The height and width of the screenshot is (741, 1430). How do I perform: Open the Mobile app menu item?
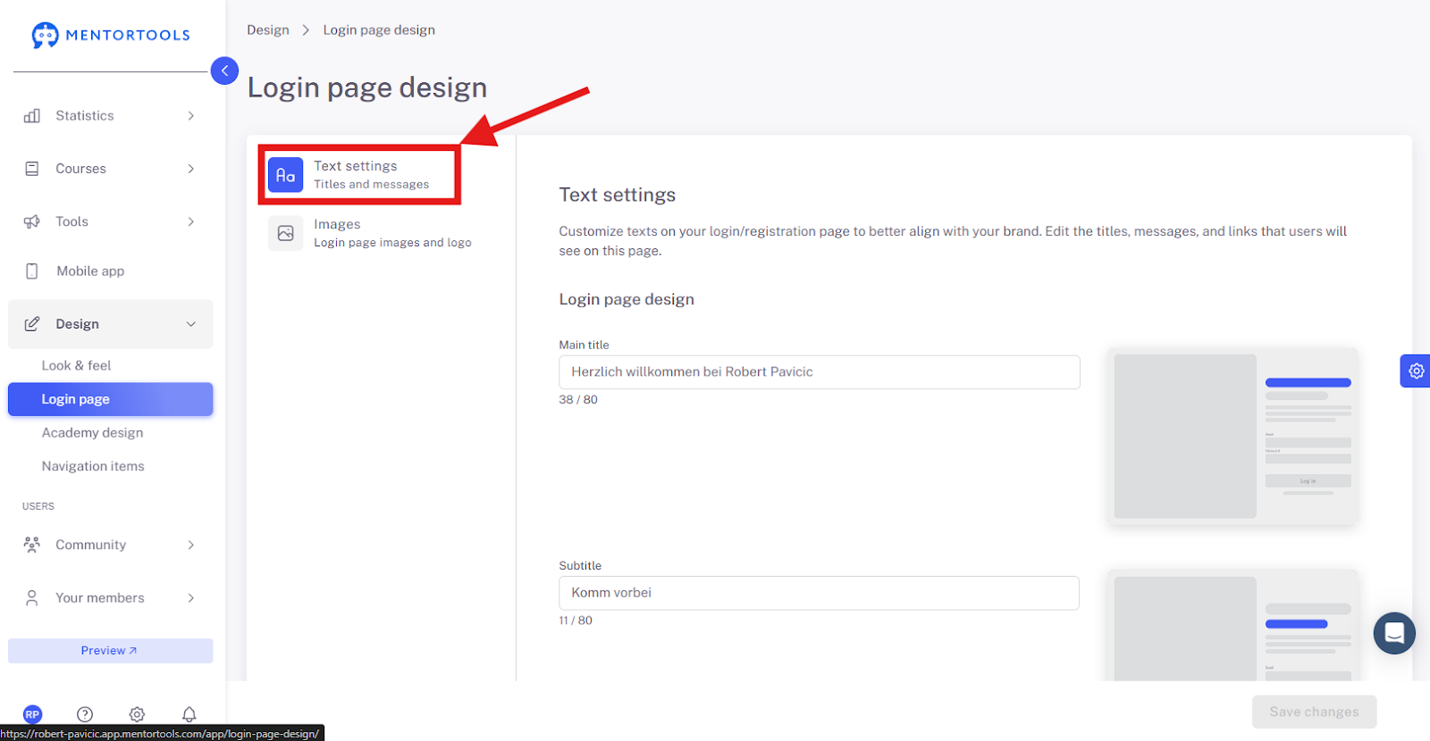[x=111, y=271]
